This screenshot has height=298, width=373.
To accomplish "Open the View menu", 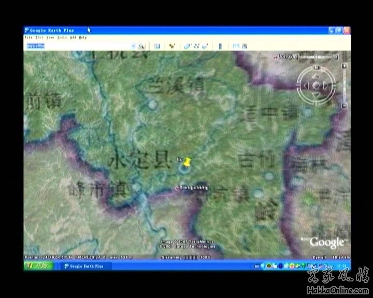I will point(50,38).
